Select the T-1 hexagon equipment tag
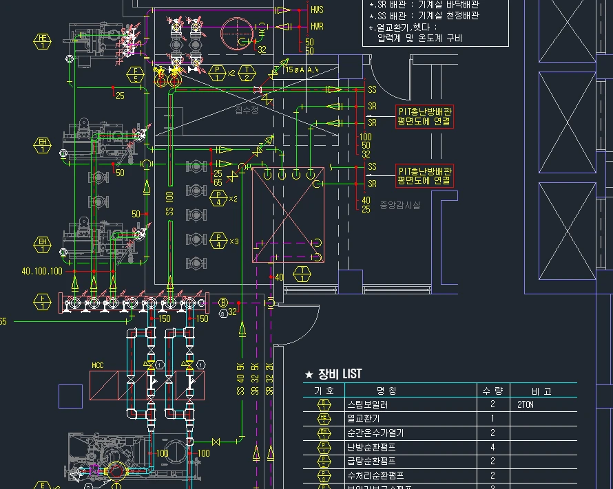613x489 pixels. click(x=302, y=274)
